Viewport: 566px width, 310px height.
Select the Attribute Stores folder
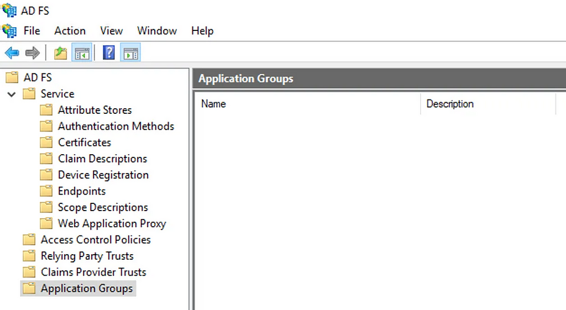(95, 110)
